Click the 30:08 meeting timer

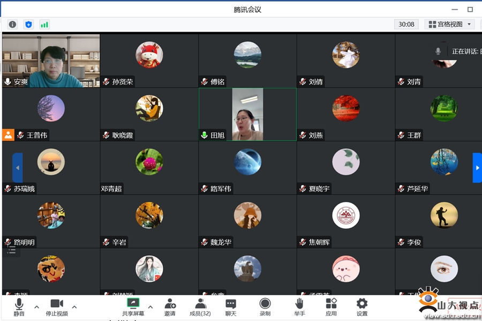[406, 24]
